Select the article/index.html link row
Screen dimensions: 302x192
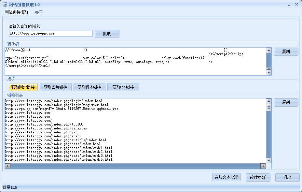point(56,140)
